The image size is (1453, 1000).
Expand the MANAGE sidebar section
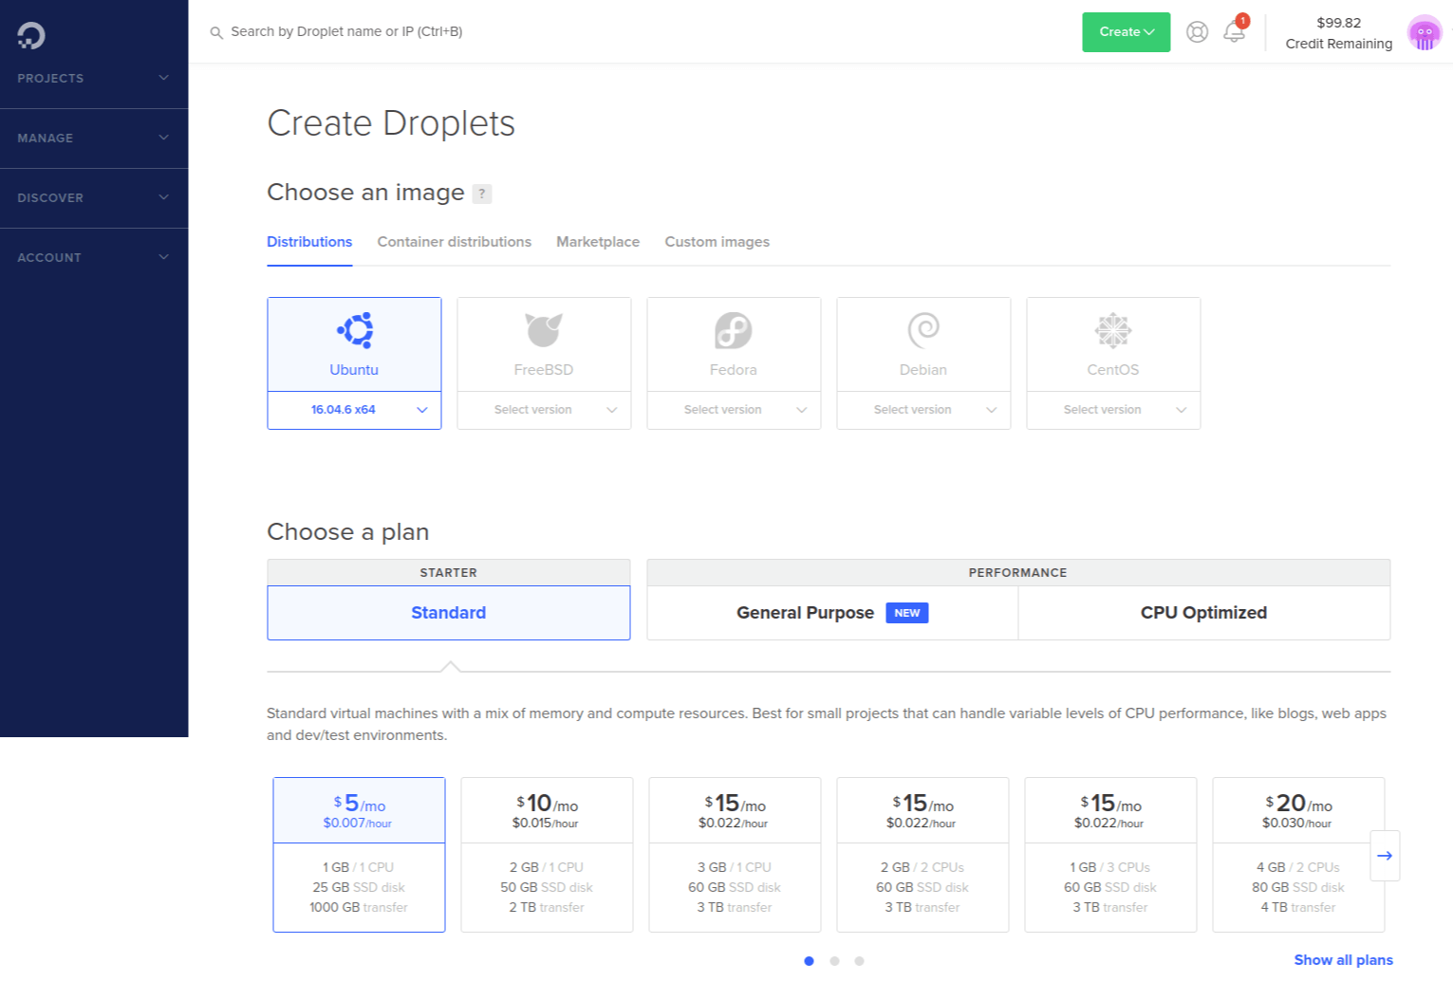94,138
